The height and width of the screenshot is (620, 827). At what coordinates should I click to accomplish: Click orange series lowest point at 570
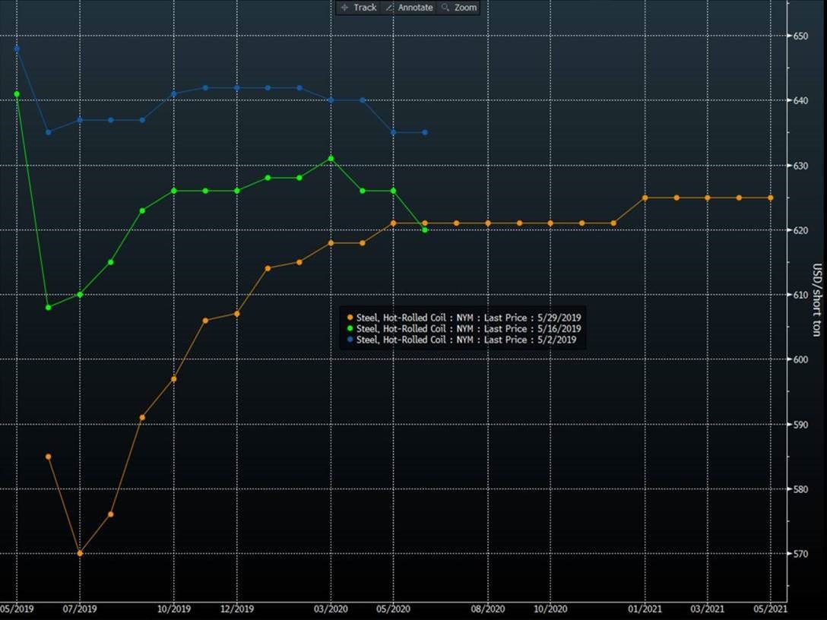click(80, 553)
